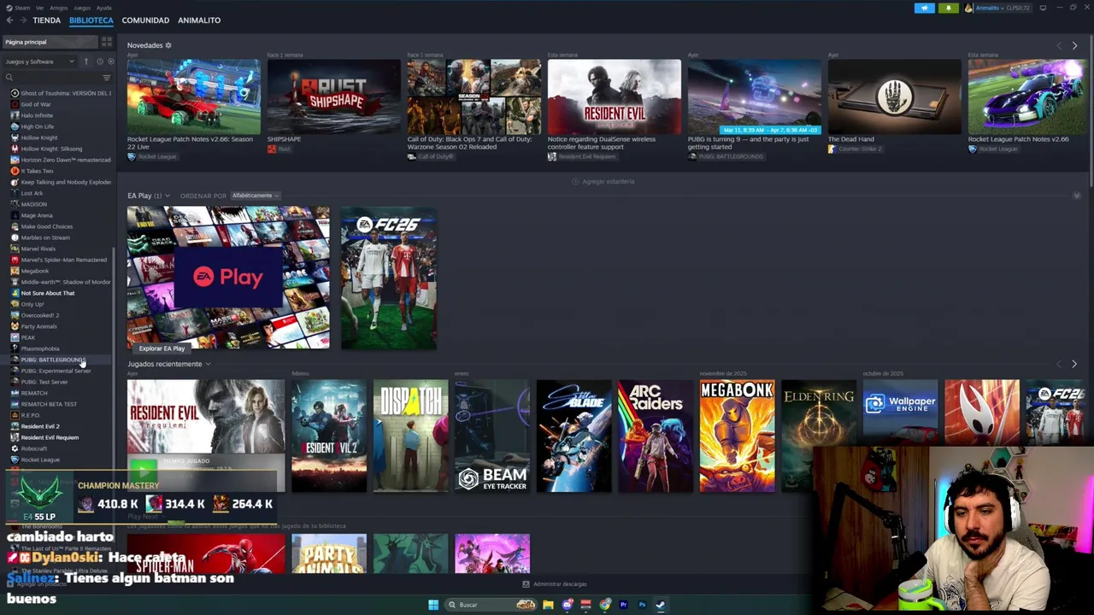
Task: Open Discord from the taskbar
Action: [x=567, y=605]
